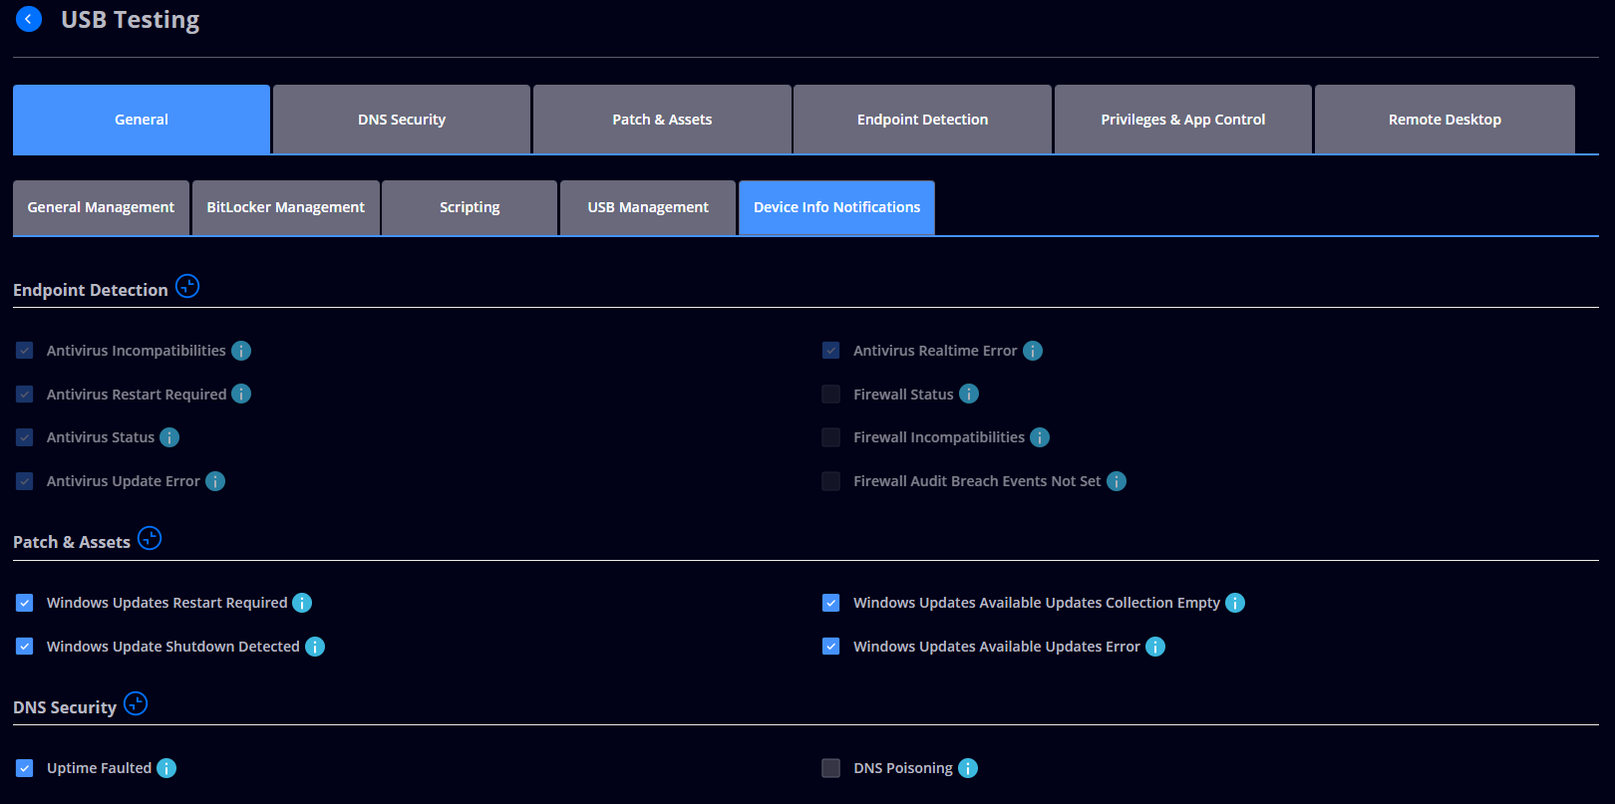
Task: Click the back arrow next to USB Testing
Action: coord(29,19)
